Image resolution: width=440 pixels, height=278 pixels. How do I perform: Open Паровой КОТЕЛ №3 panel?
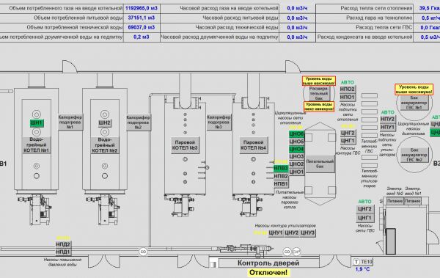point(185,145)
